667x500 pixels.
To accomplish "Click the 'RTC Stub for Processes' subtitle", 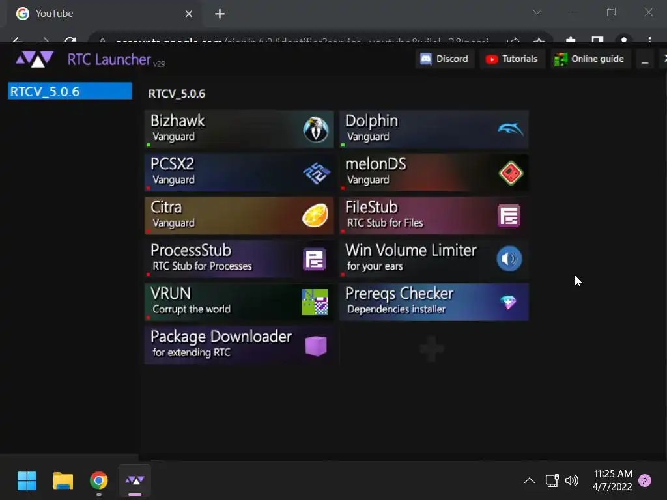I will [202, 266].
